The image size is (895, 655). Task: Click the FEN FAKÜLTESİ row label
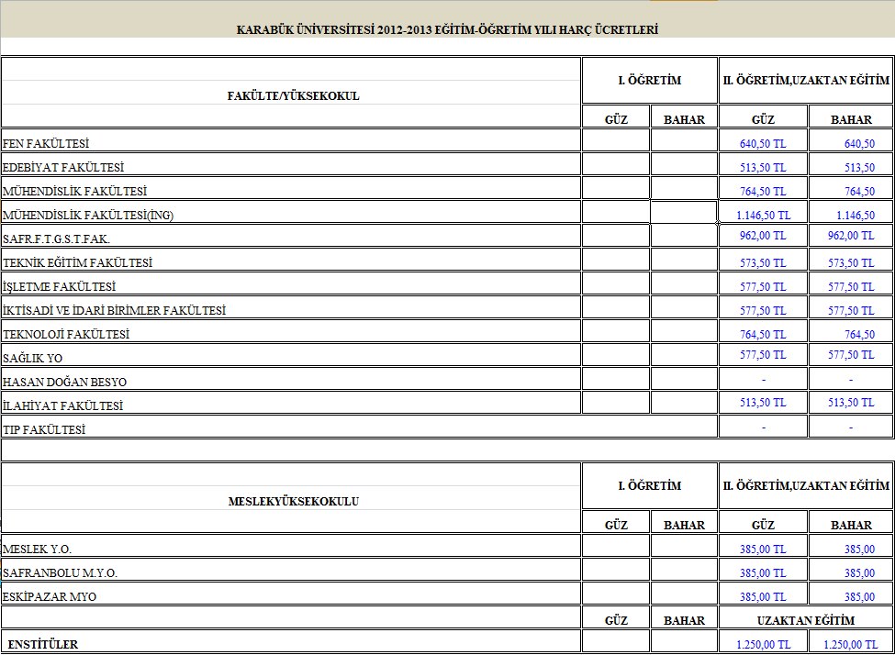pos(46,144)
